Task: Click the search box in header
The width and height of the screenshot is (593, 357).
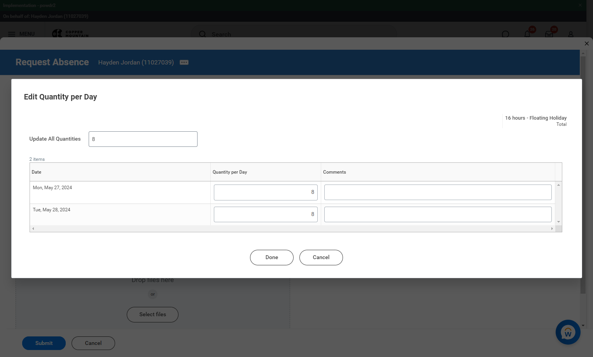Action: pos(294,34)
